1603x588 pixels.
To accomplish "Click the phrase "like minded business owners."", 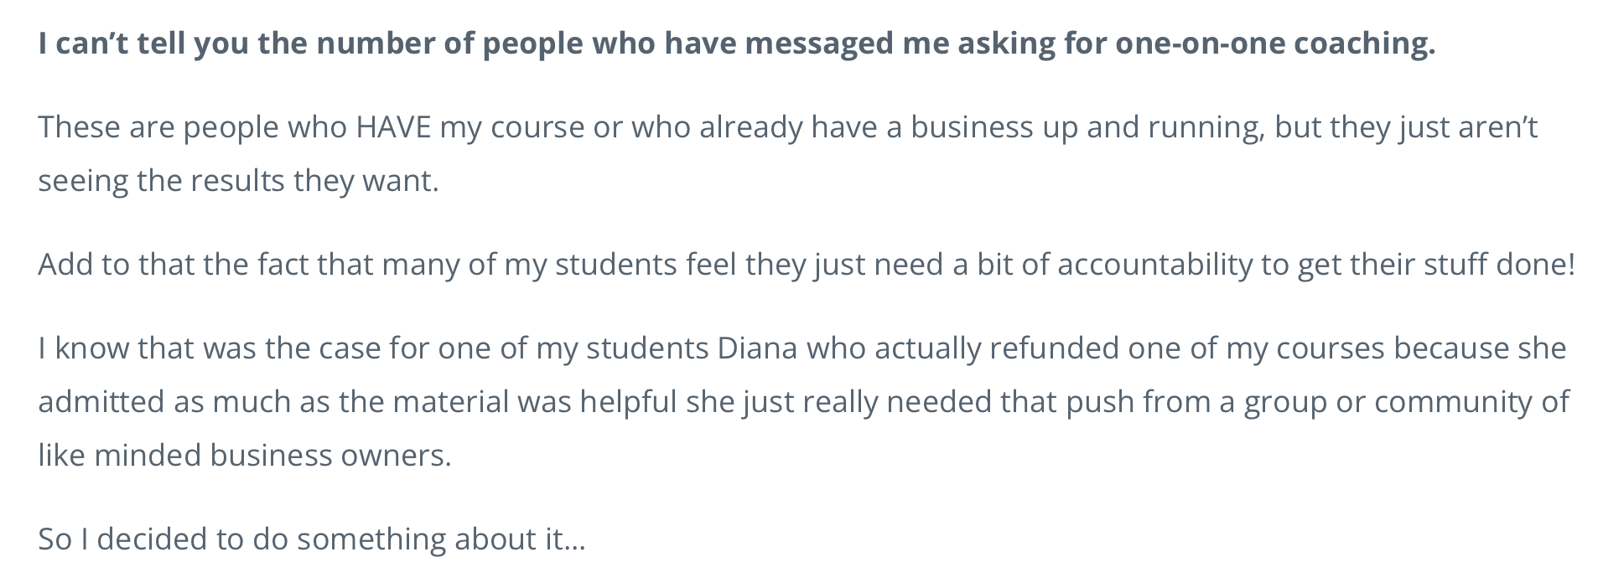I will click(244, 456).
